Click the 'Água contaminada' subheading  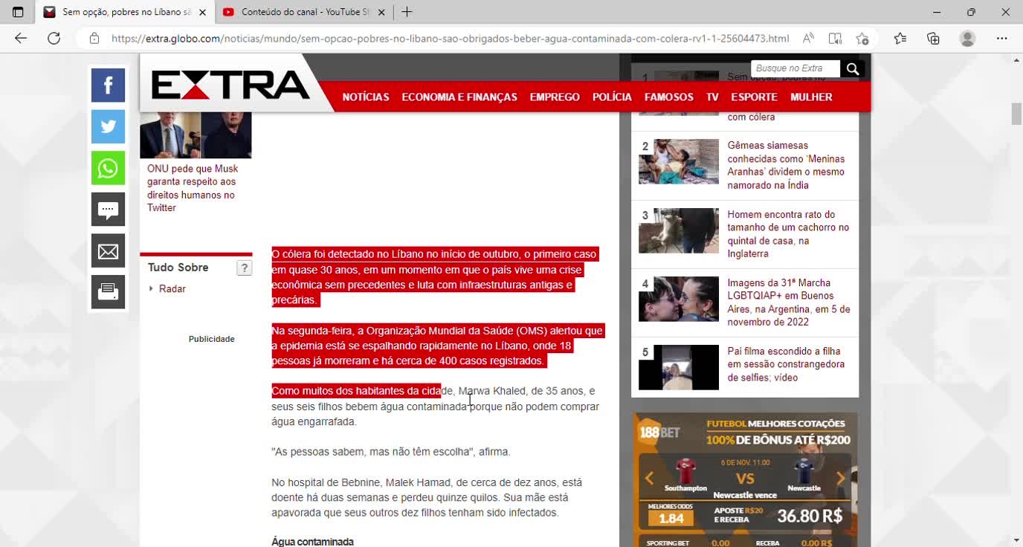pyautogui.click(x=312, y=542)
